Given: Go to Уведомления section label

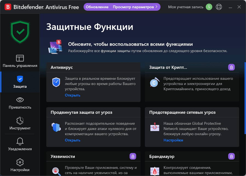Looking at the screenshot, I should (20, 149).
